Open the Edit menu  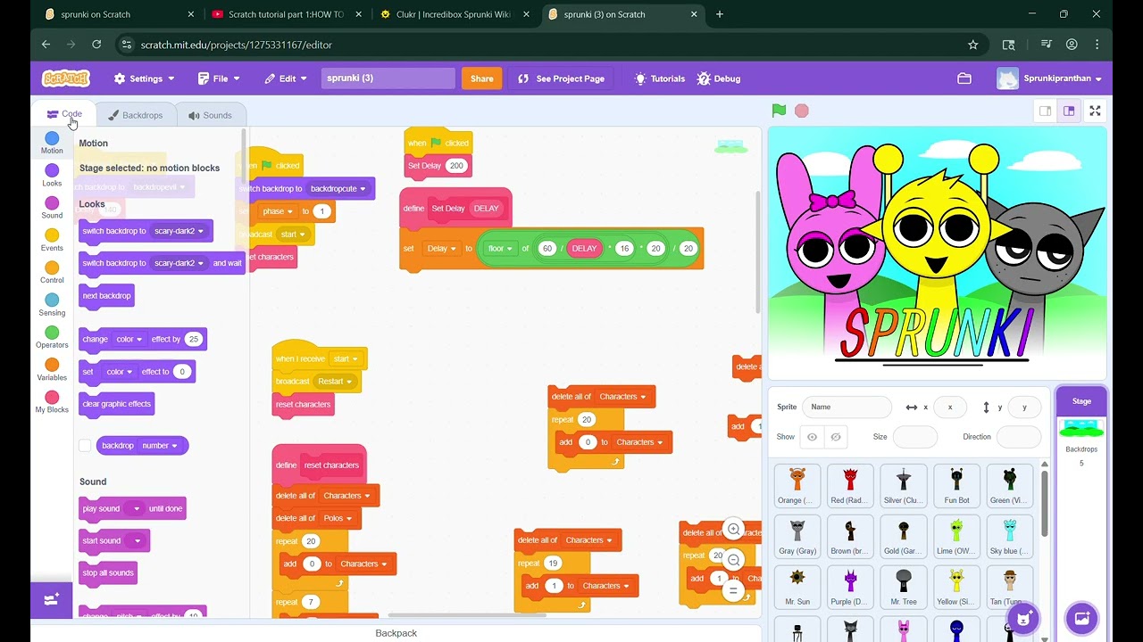tap(286, 78)
